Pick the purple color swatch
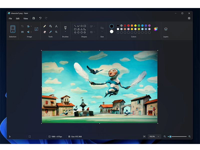200x150 pixels. pos(149,26)
